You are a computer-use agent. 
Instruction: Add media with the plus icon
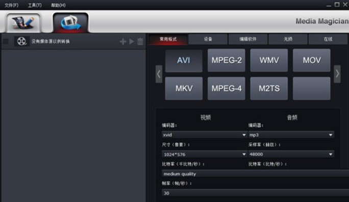pyautogui.click(x=122, y=41)
